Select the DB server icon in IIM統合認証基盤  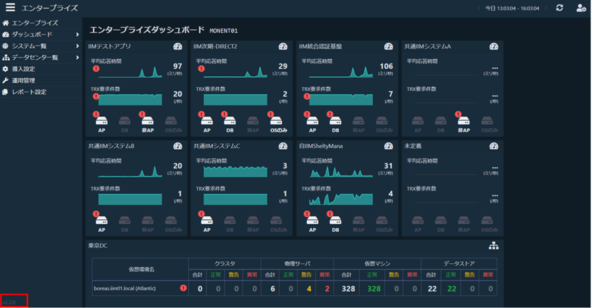tap(335, 121)
